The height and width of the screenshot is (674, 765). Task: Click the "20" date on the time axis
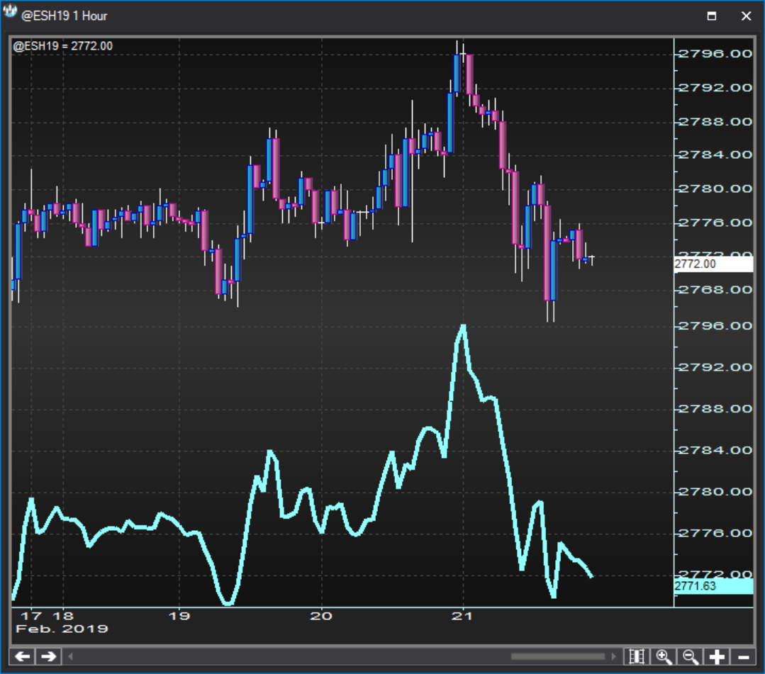(x=321, y=616)
